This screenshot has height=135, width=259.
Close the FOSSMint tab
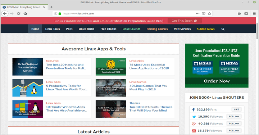[44, 7]
